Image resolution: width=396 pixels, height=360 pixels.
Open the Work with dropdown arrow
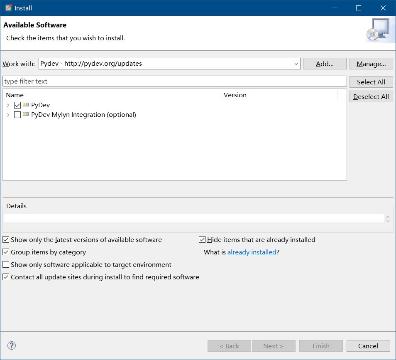click(296, 64)
